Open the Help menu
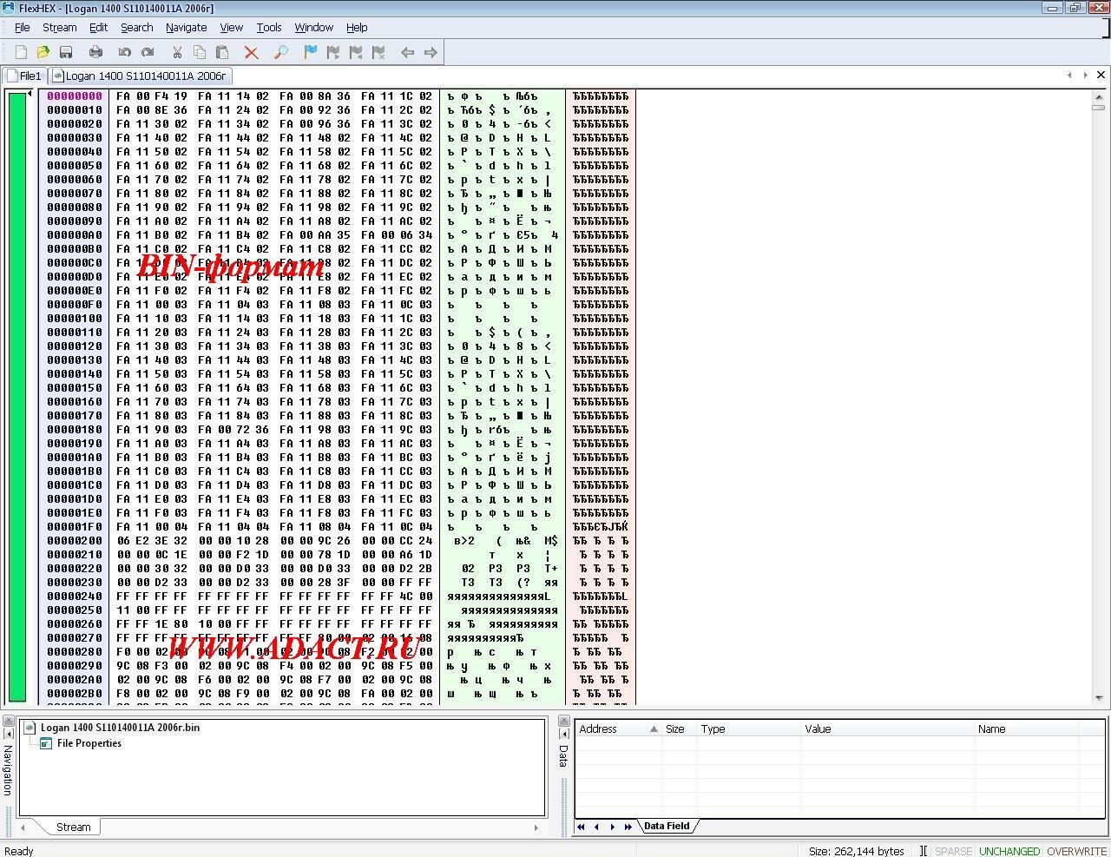 point(357,27)
